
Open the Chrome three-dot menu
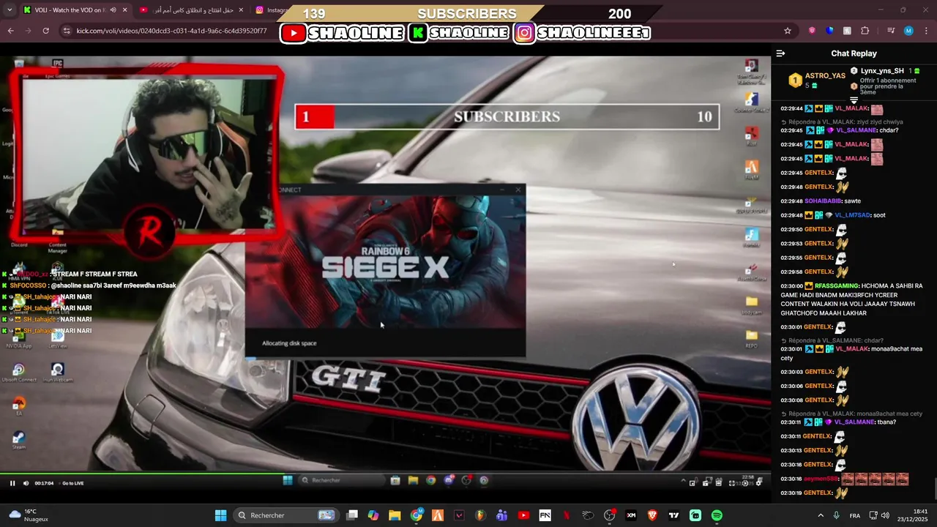(926, 31)
